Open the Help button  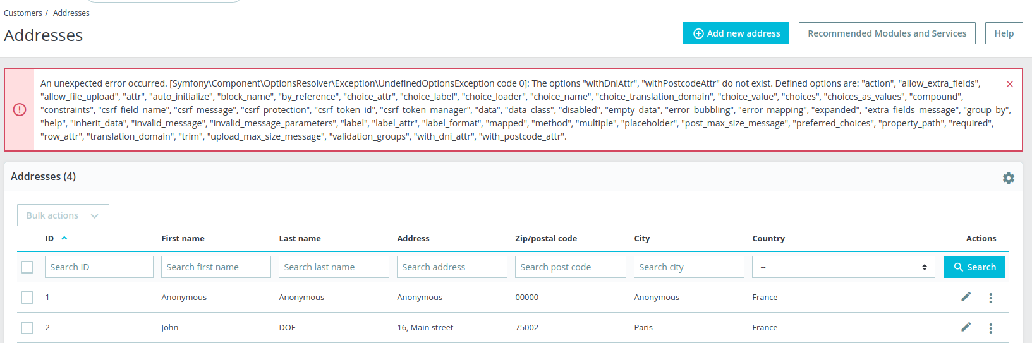1004,33
